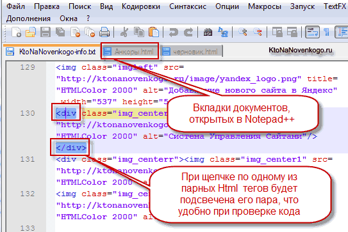Image resolution: width=348 pixels, height=232 pixels.
Task: Click class="img_center1" on line 131
Action: pyautogui.click(x=258, y=159)
